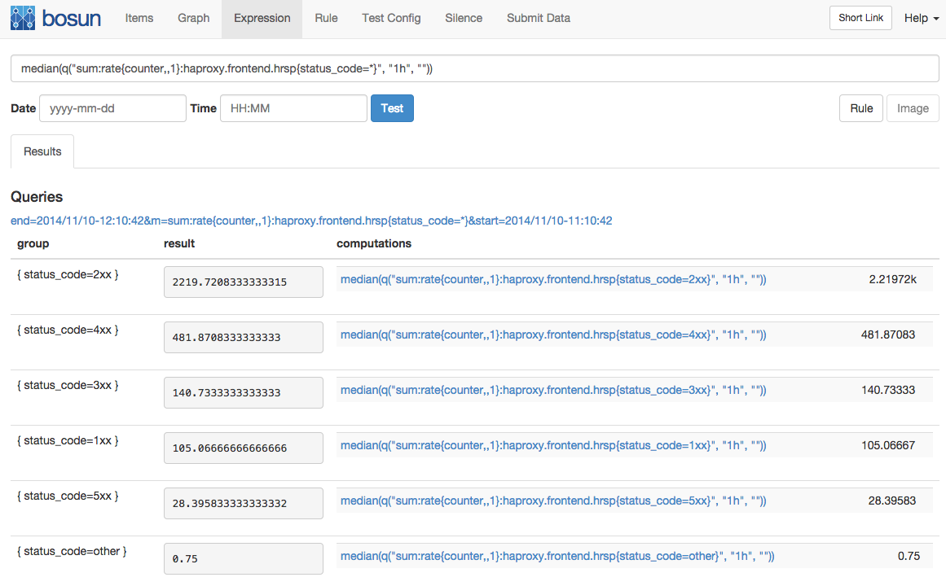Go to the Items menu
Viewport: 946px width, 586px height.
click(139, 18)
